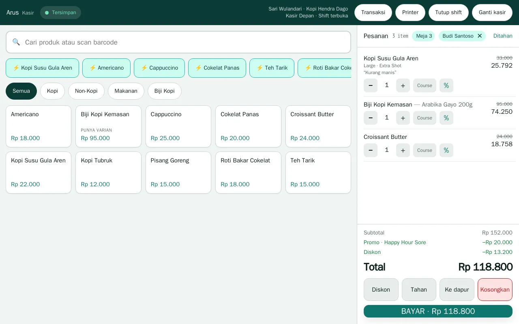This screenshot has height=324, width=519.
Task: Select the Semua category filter
Action: pyautogui.click(x=21, y=91)
